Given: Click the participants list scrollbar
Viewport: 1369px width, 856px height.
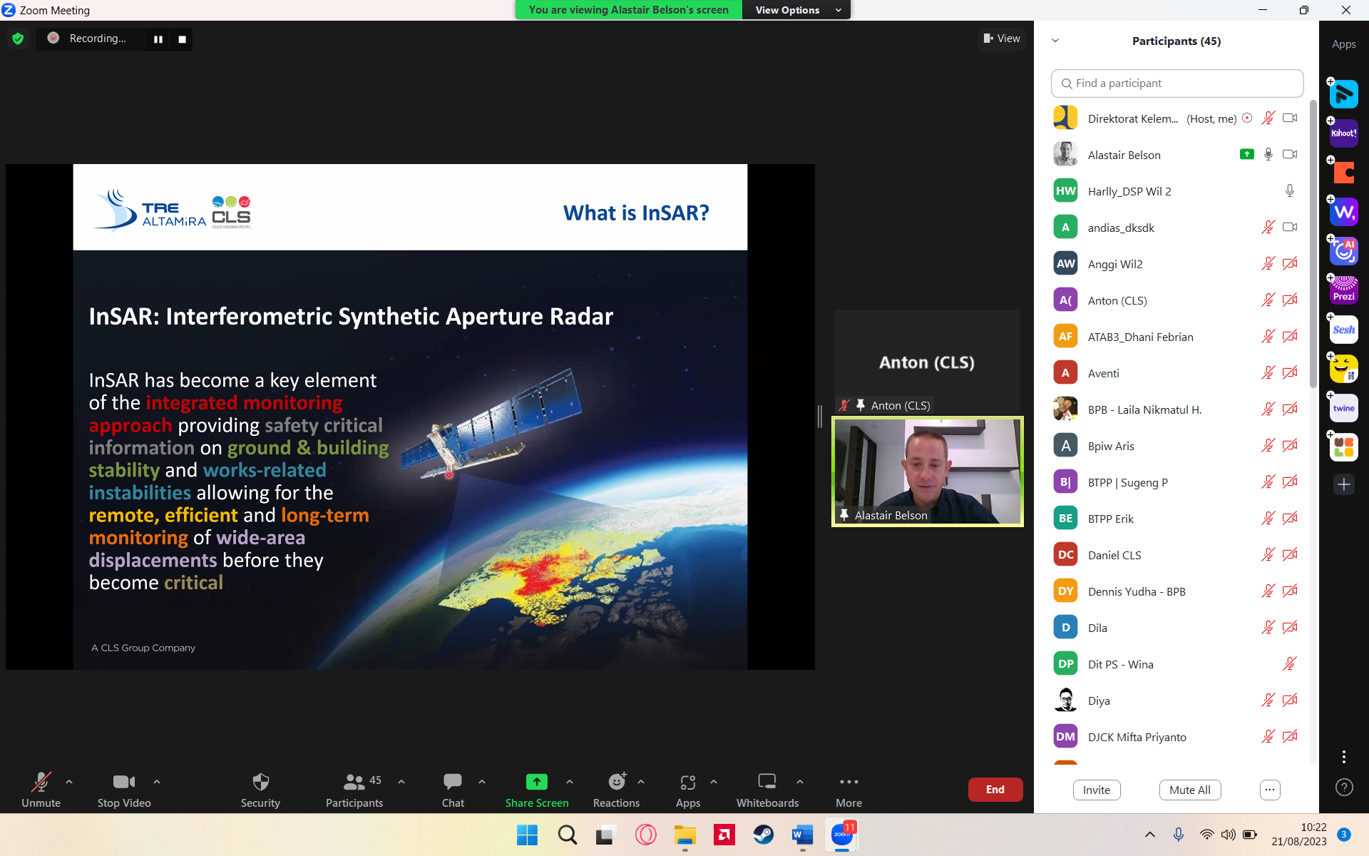Looking at the screenshot, I should pos(1313,243).
